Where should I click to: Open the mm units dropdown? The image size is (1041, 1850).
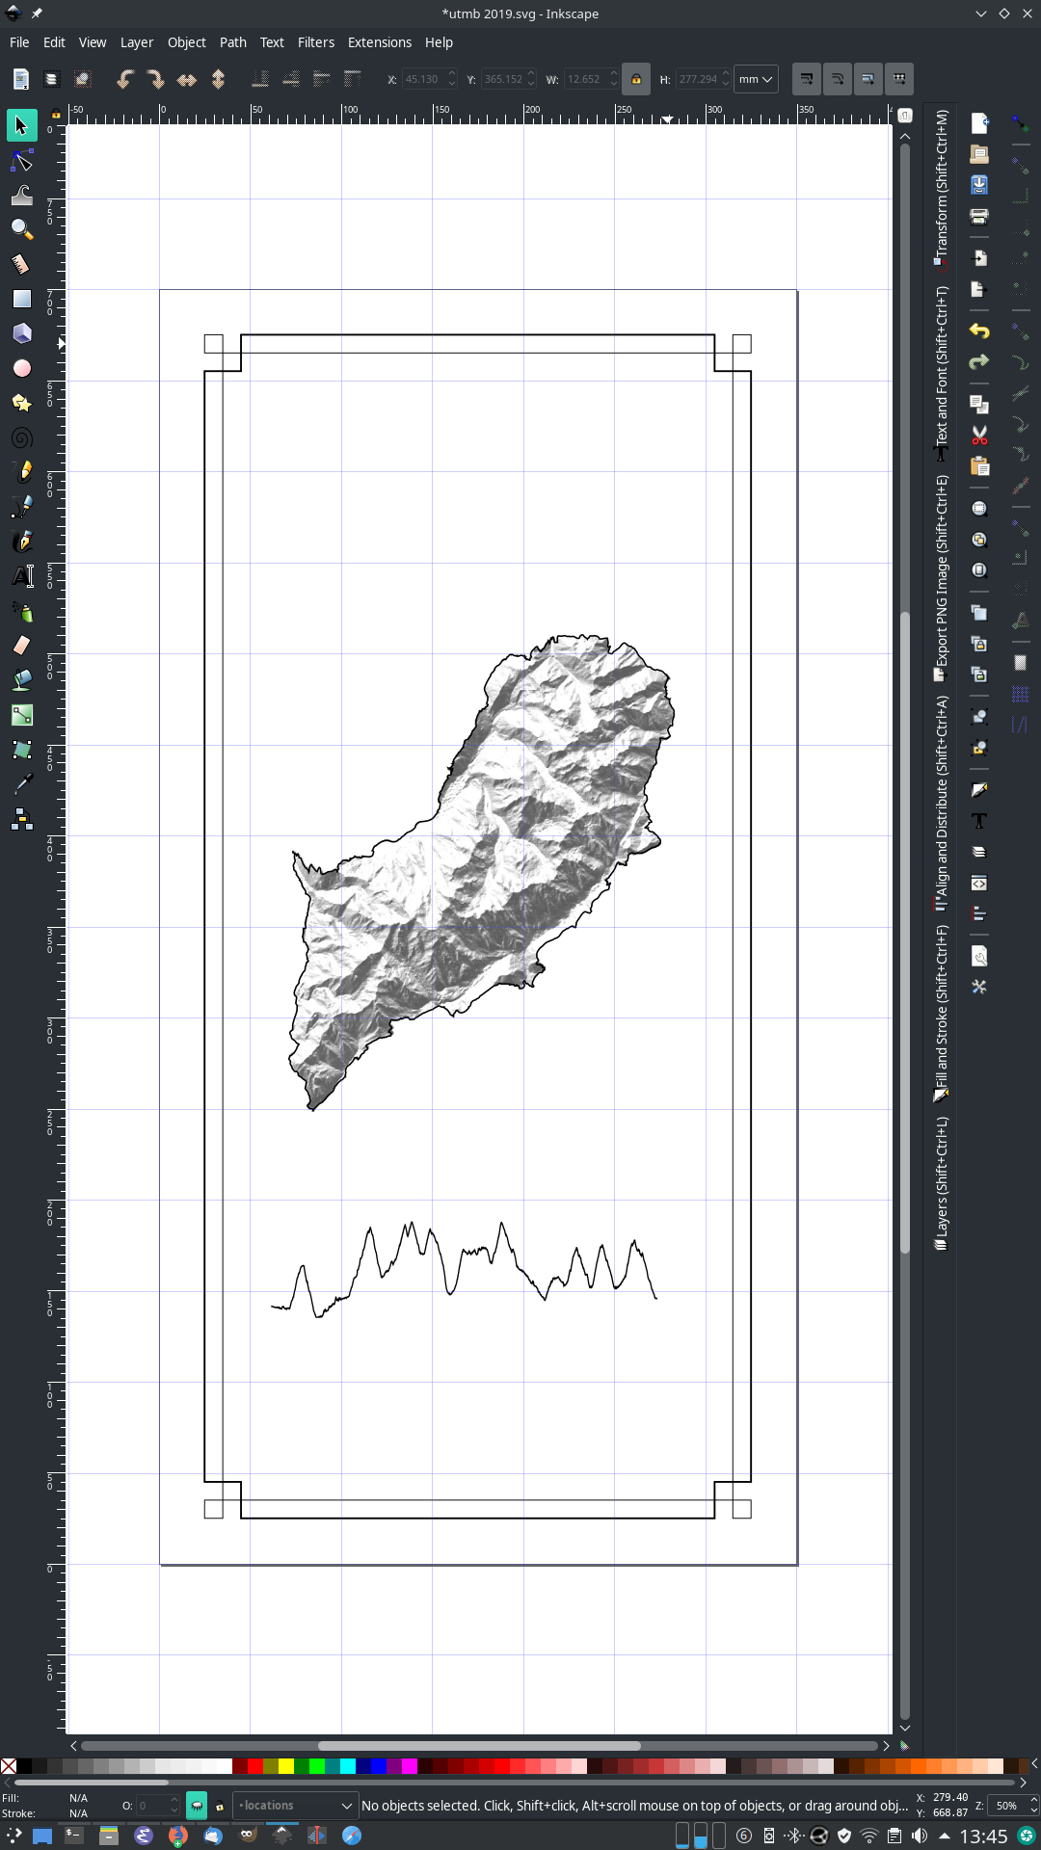point(756,79)
